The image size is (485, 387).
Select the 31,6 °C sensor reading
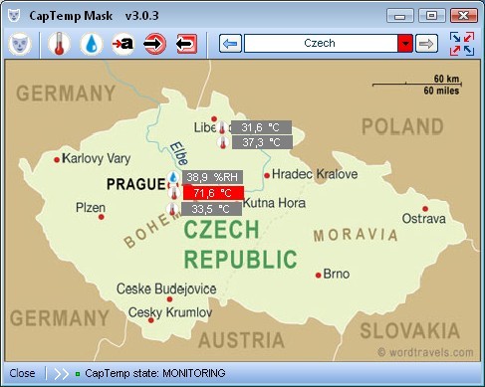pyautogui.click(x=261, y=127)
